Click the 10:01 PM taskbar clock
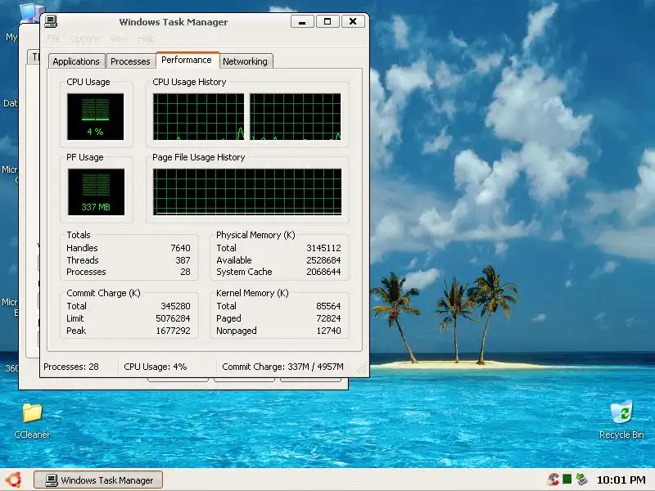 pyautogui.click(x=621, y=480)
